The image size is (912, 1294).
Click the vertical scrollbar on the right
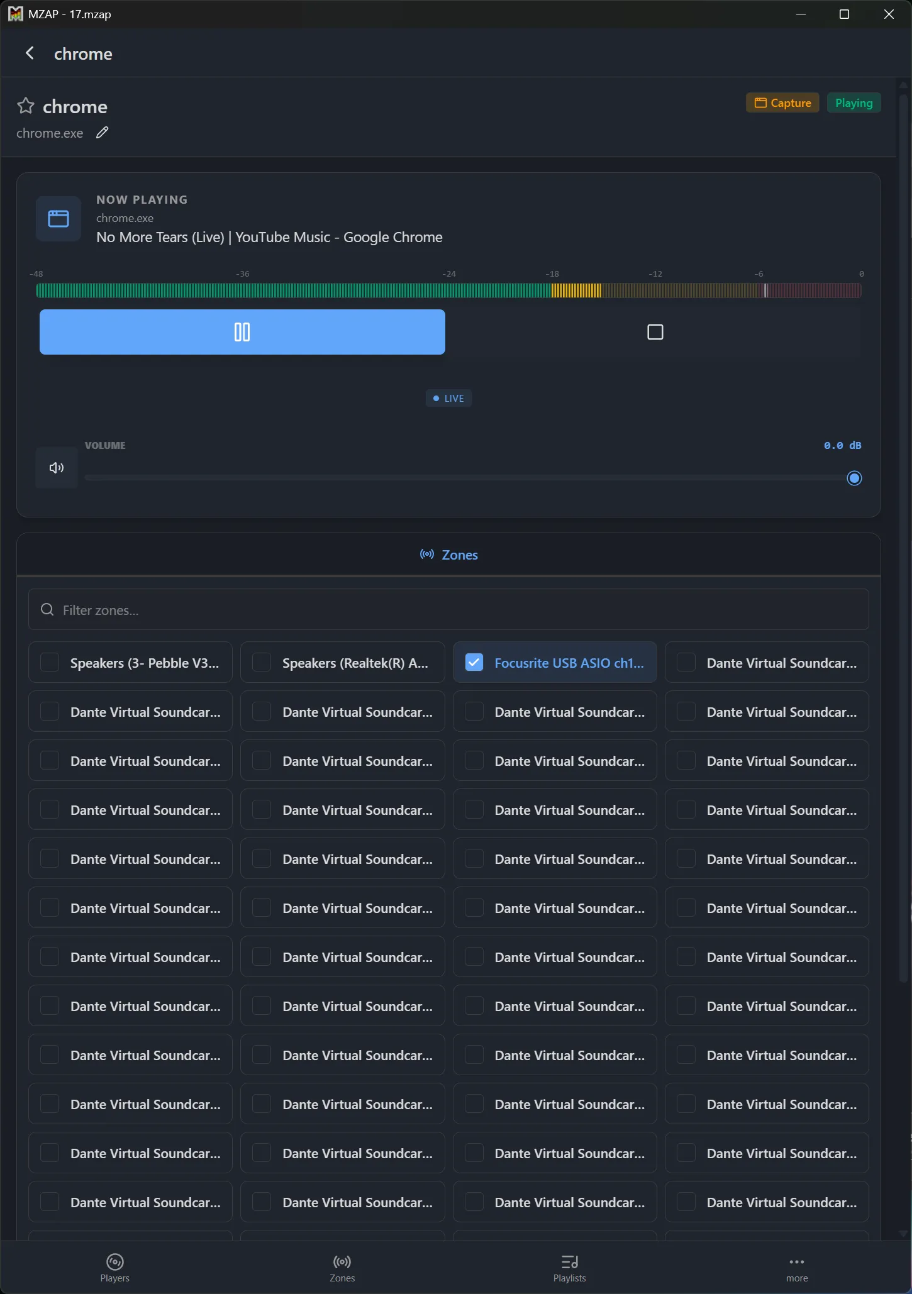904,538
